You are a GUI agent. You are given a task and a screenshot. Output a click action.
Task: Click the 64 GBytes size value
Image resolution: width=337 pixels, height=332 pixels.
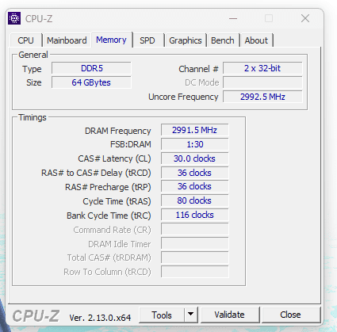tap(91, 82)
